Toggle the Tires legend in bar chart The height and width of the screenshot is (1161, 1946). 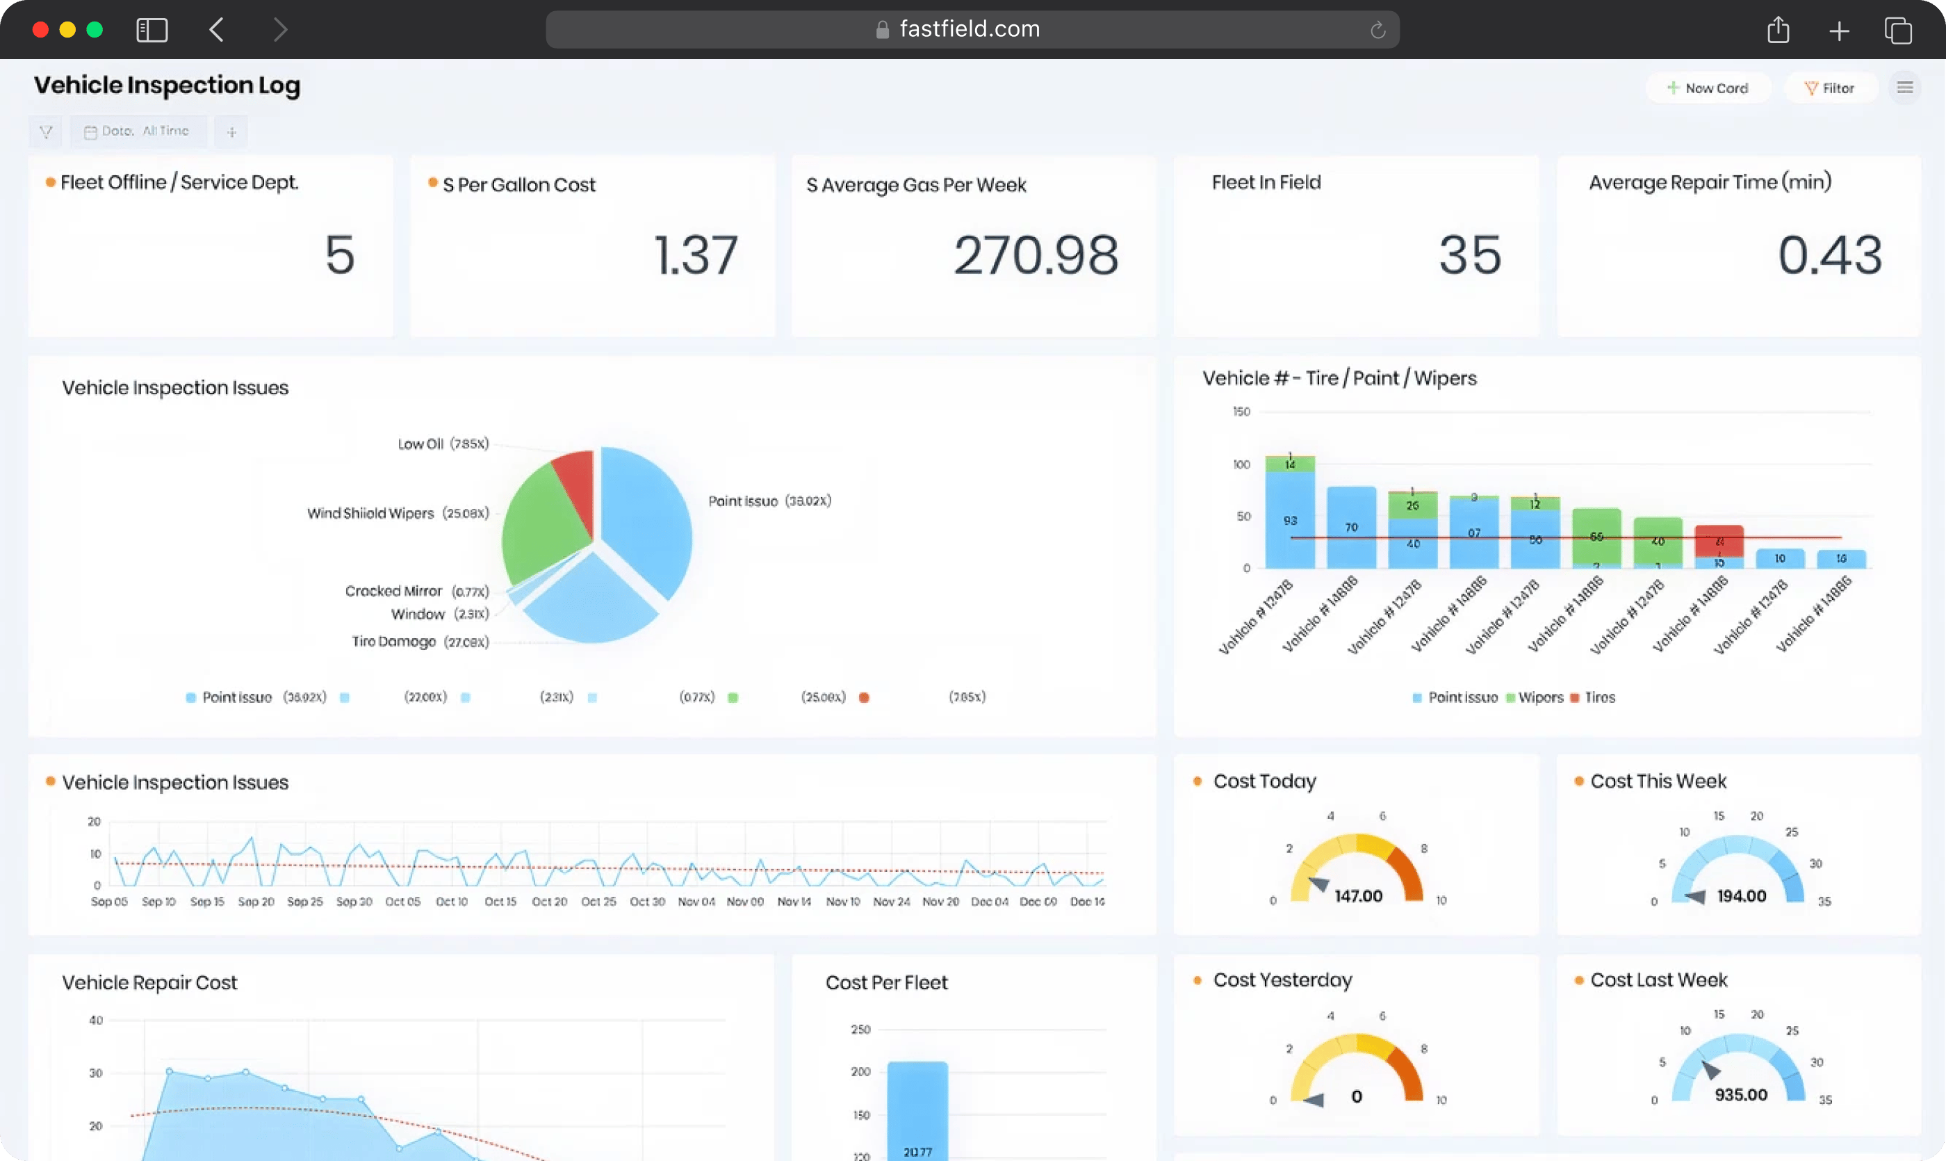(1592, 697)
